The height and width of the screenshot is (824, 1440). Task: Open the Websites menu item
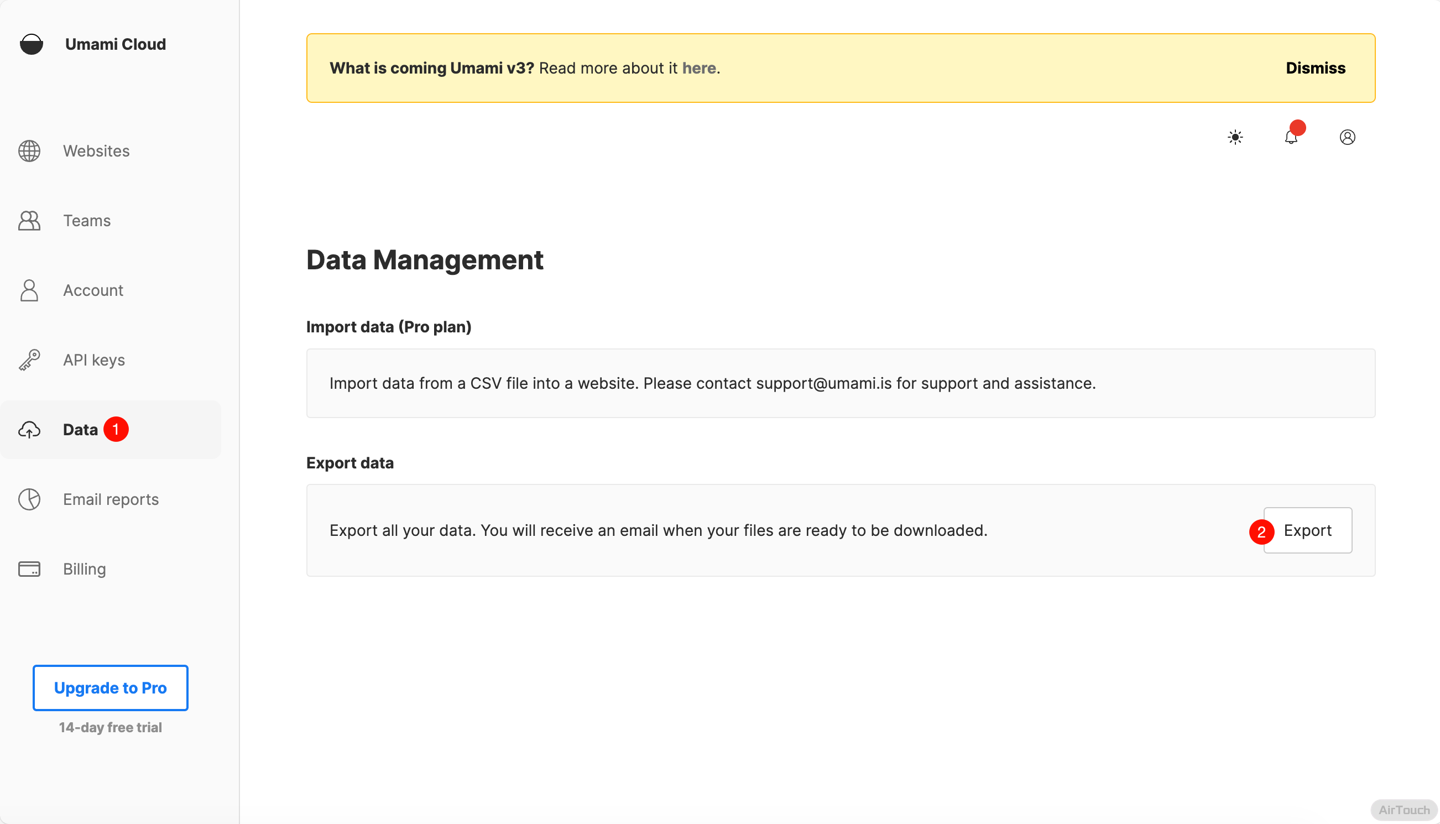(x=96, y=151)
